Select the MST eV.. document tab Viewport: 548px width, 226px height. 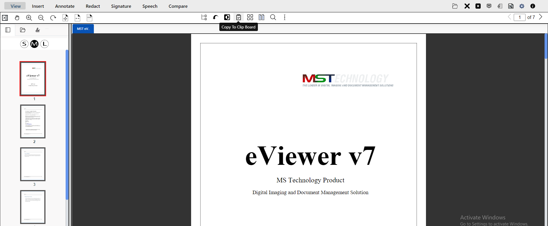[83, 29]
